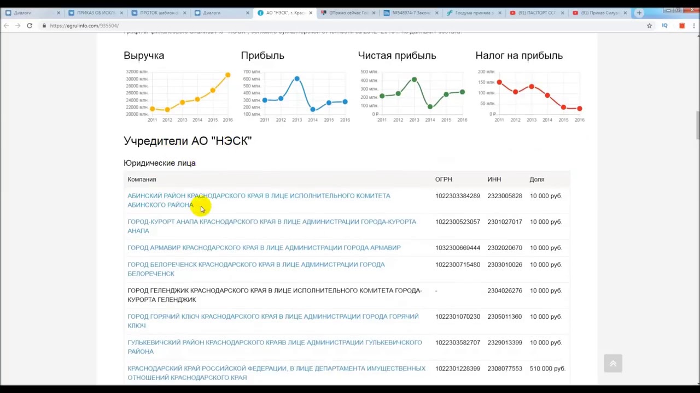Click ОГРН value 1022301228399
Image resolution: width=700 pixels, height=393 pixels.
tap(458, 369)
